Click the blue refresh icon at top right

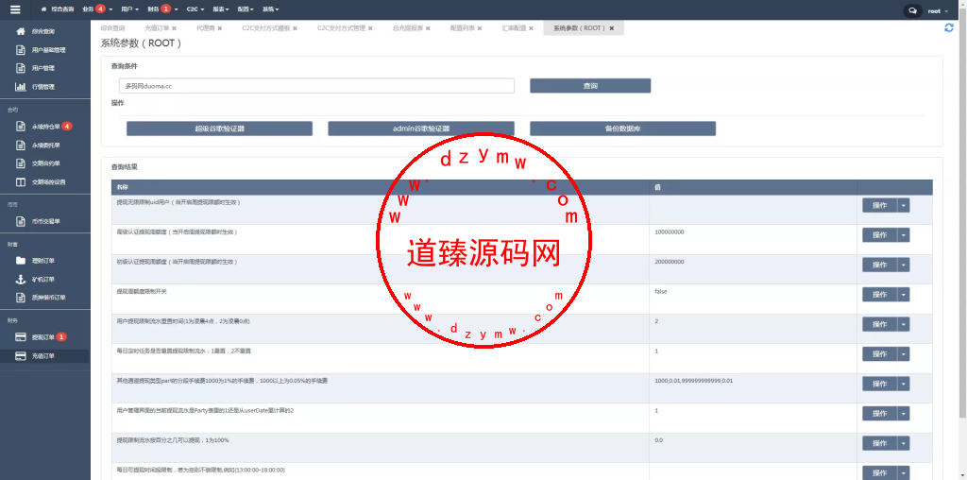tap(949, 27)
